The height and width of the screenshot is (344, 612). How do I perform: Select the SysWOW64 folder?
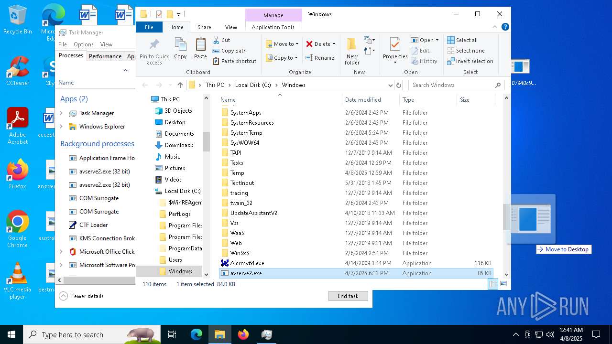(x=356, y=143)
